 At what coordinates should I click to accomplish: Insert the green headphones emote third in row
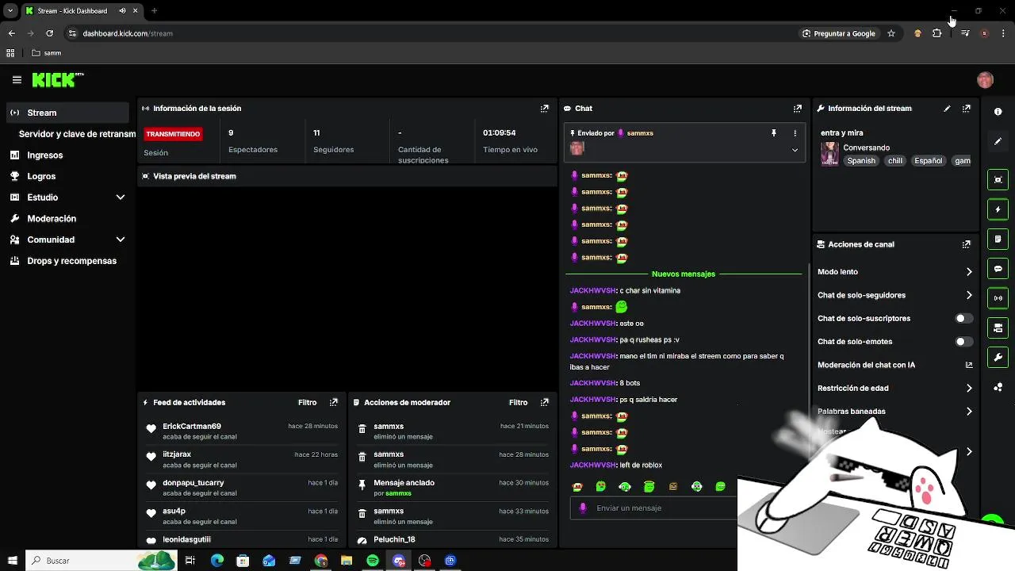point(625,487)
